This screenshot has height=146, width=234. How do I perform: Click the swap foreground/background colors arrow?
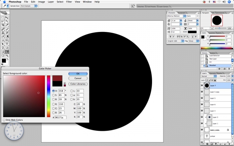7,59
